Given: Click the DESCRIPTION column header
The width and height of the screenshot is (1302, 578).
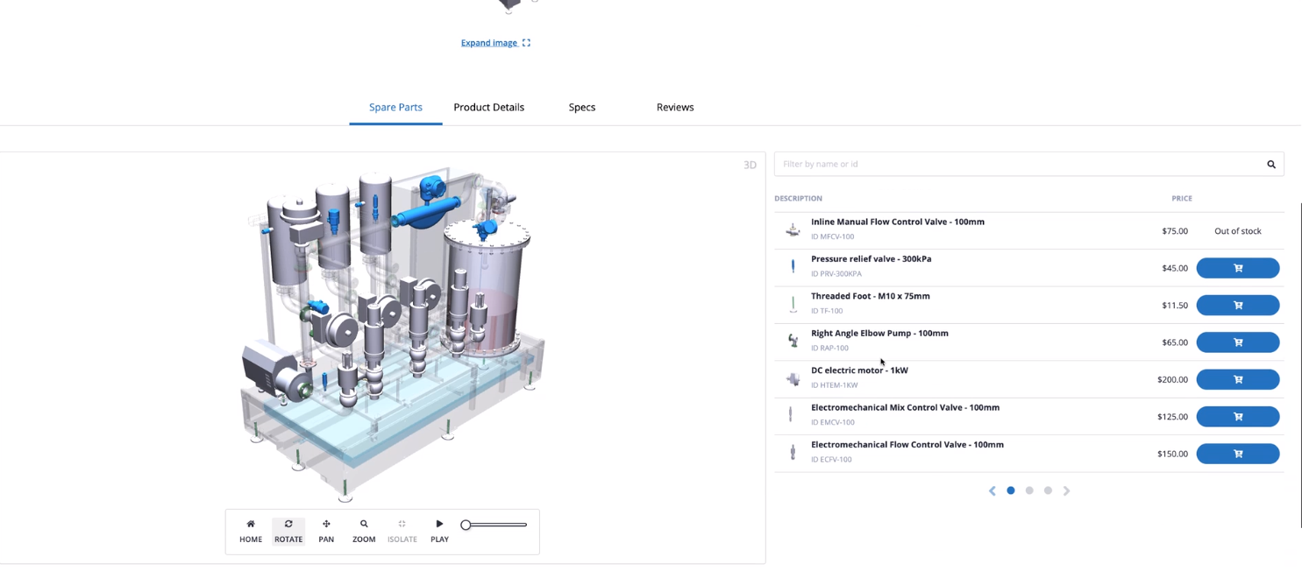Looking at the screenshot, I should (x=798, y=199).
